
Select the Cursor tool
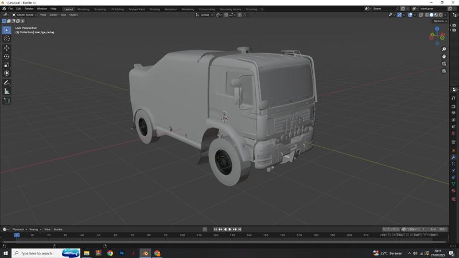click(x=6, y=38)
